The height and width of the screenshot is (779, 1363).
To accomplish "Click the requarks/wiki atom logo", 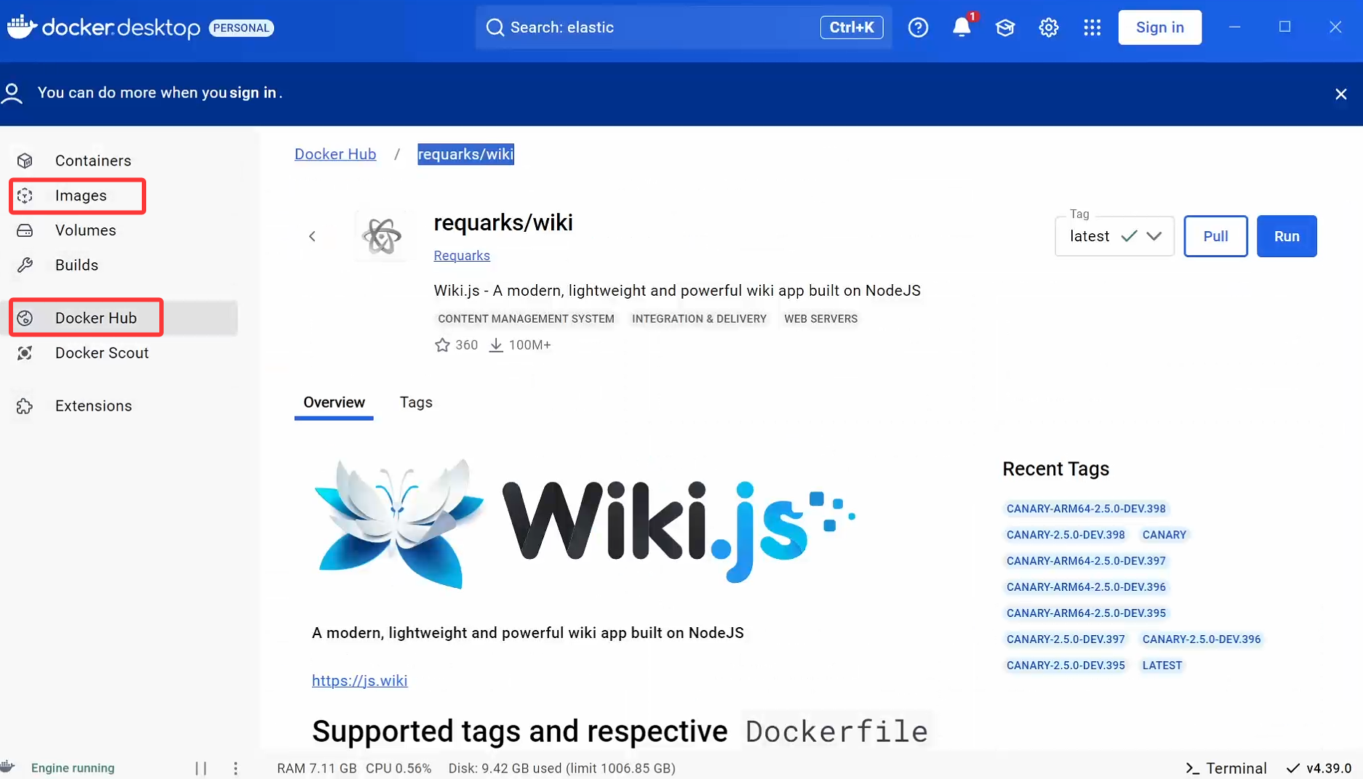I will [382, 236].
